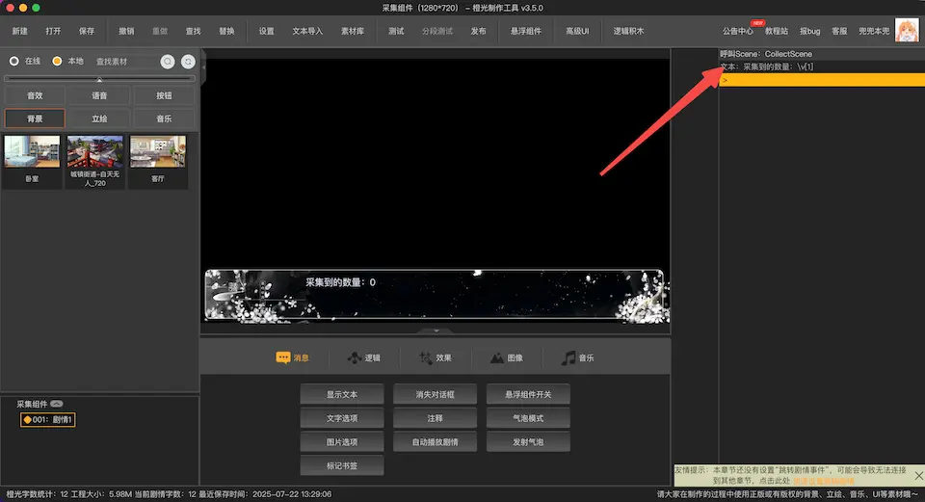925x502 pixels.
Task: Click the search magnifier icon in asset panel
Action: pos(168,62)
